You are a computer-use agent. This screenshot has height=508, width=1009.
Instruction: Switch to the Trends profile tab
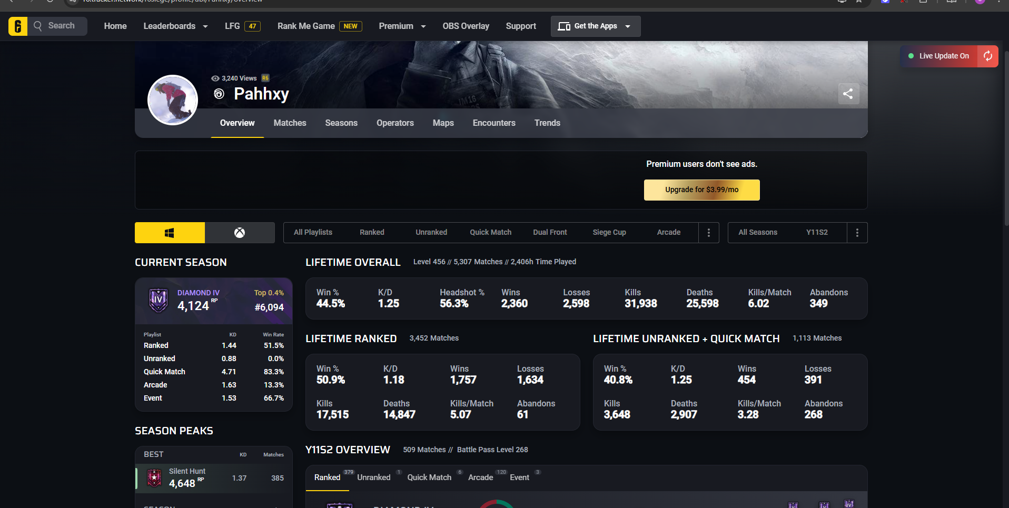[x=548, y=123]
